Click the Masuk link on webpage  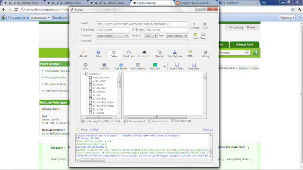click(x=251, y=27)
